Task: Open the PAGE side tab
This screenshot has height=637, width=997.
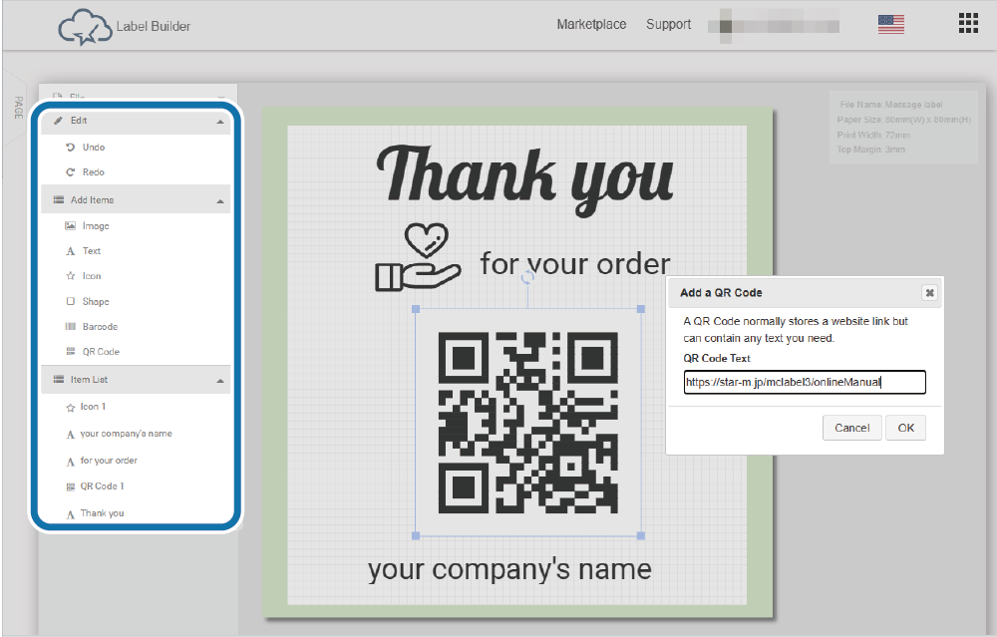Action: tap(18, 108)
